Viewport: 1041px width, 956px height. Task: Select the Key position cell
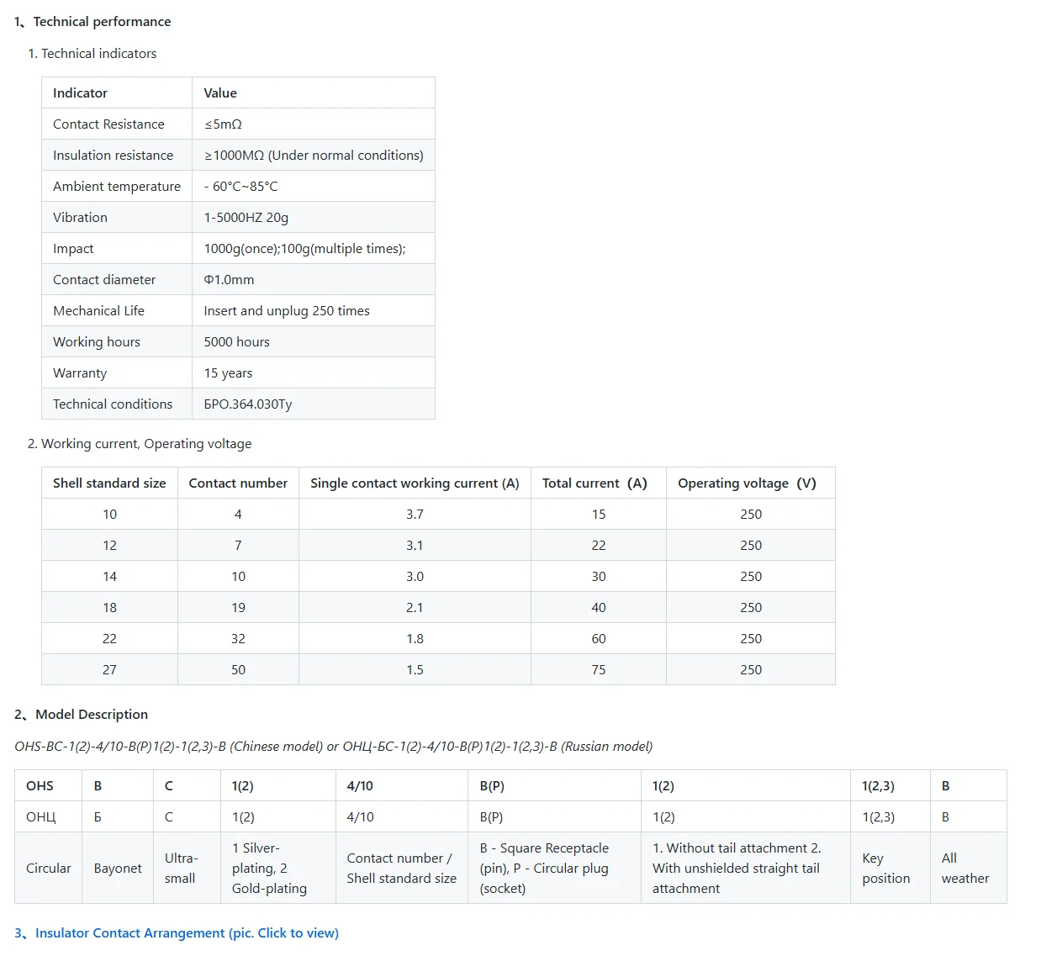tap(890, 868)
